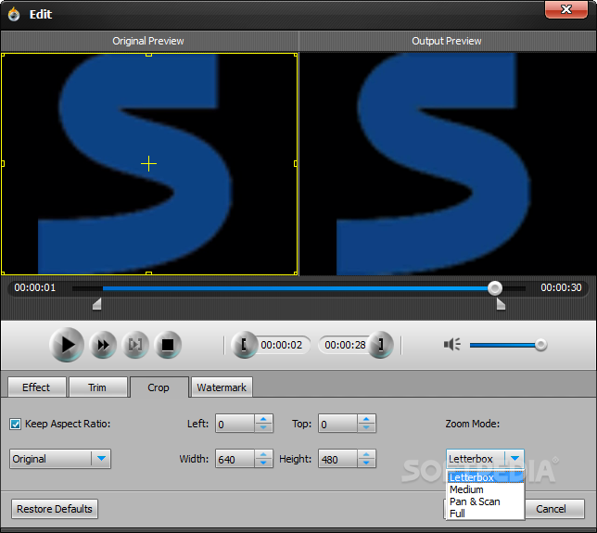Increase Left value with up arrow
Viewport: 597px width, 533px height.
coord(263,419)
